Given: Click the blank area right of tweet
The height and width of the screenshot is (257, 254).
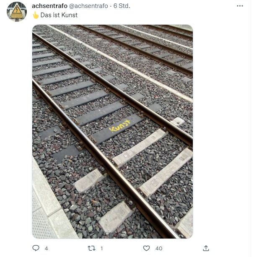Looking at the screenshot, I should (x=221, y=131).
